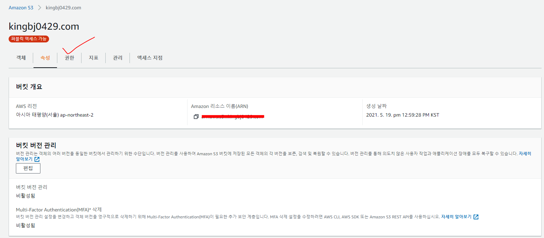Select the 비활성됨 value under MFA 삭제
Screen dimensions: 544x238
[26, 225]
